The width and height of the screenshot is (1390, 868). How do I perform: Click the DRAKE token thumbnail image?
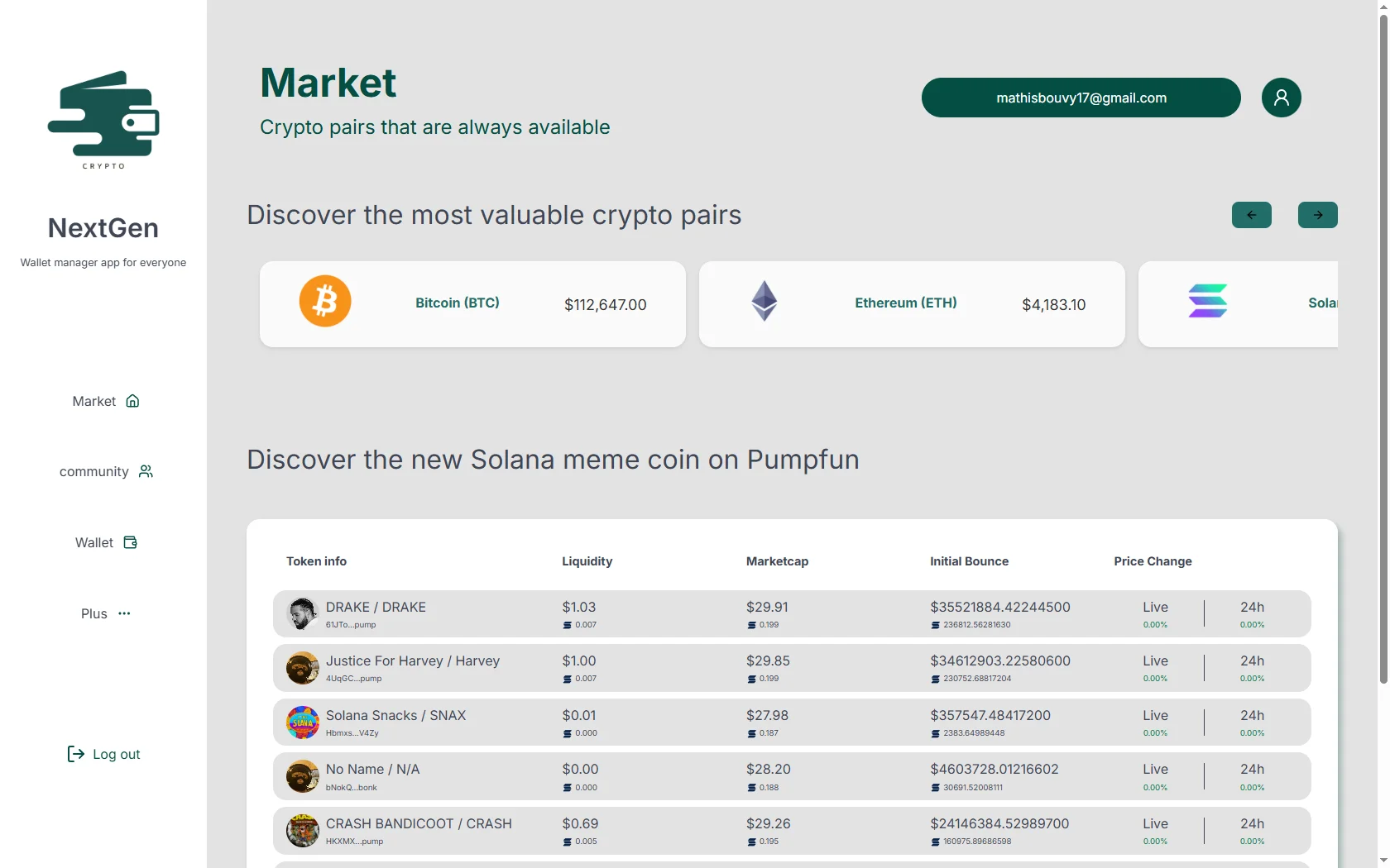(x=302, y=613)
